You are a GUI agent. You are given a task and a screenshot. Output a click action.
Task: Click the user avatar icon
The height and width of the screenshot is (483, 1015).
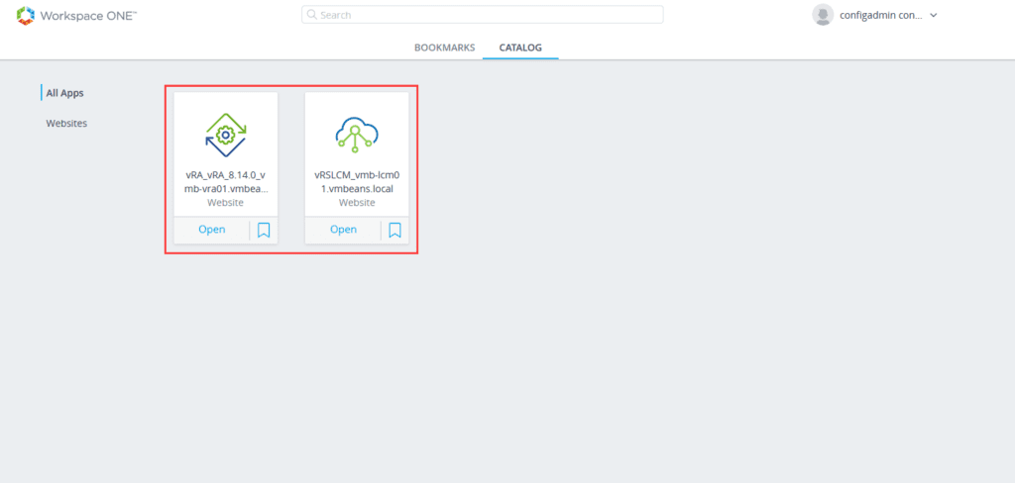tap(823, 15)
